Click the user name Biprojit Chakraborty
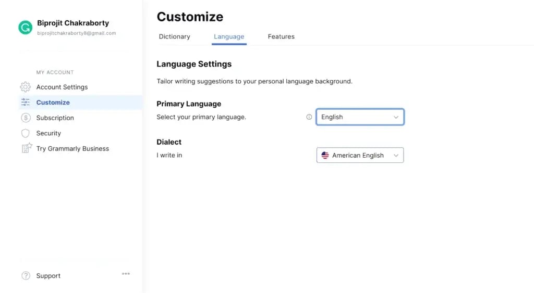Image resolution: width=534 pixels, height=293 pixels. tap(73, 23)
